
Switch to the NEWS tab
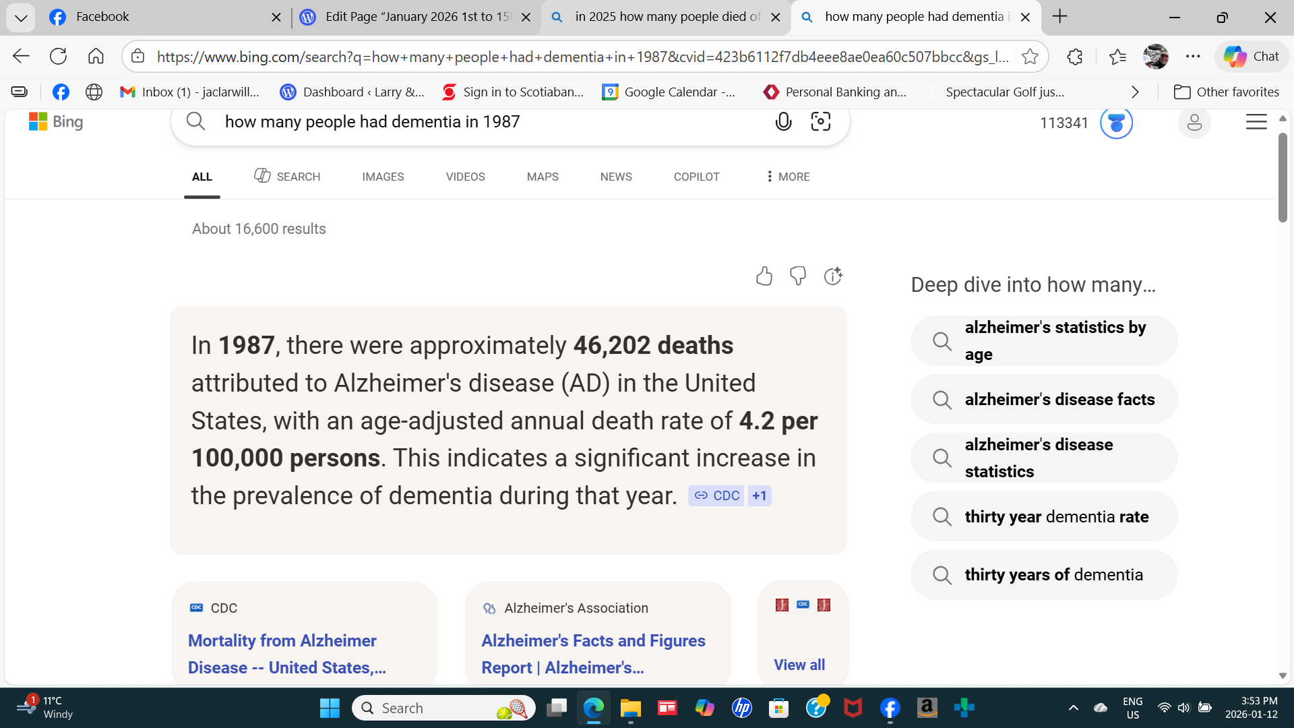tap(616, 177)
